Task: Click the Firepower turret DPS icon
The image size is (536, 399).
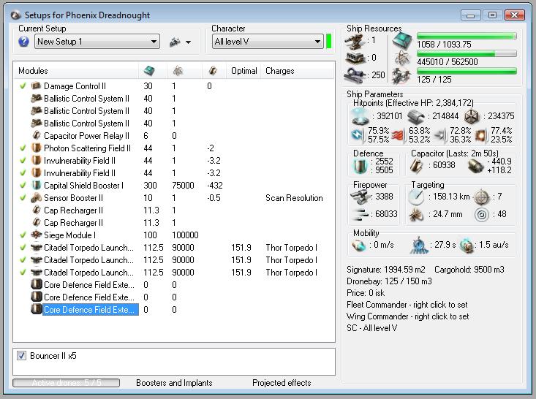Action: point(361,197)
